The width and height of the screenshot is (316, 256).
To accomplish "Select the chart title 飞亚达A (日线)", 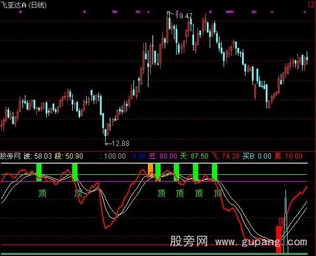I will pyautogui.click(x=23, y=5).
